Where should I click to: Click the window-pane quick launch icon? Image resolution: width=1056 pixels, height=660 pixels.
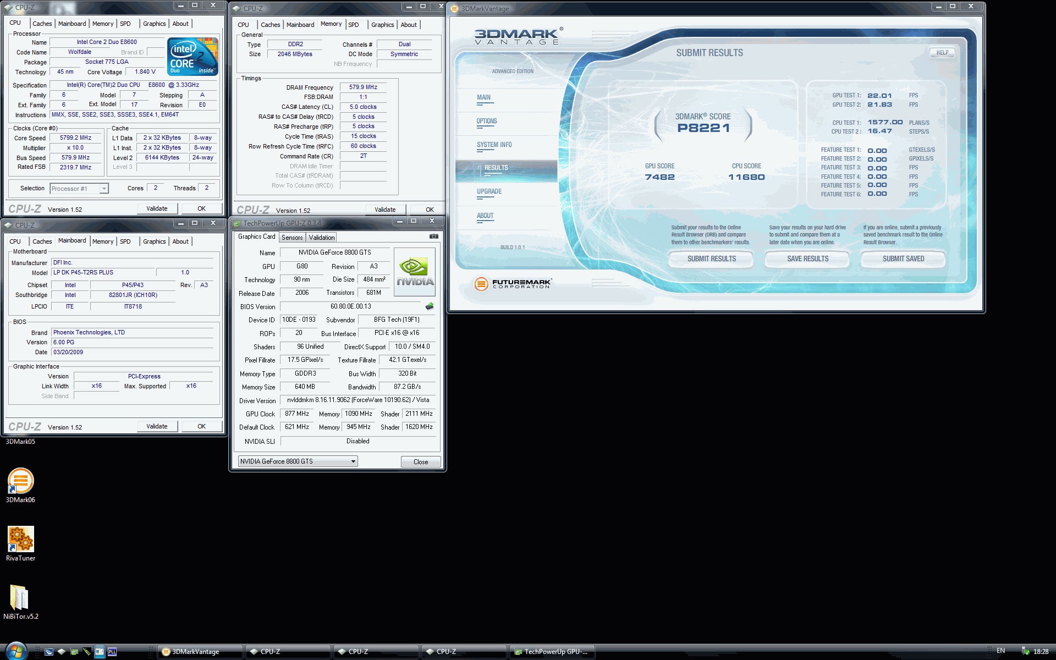tap(100, 652)
